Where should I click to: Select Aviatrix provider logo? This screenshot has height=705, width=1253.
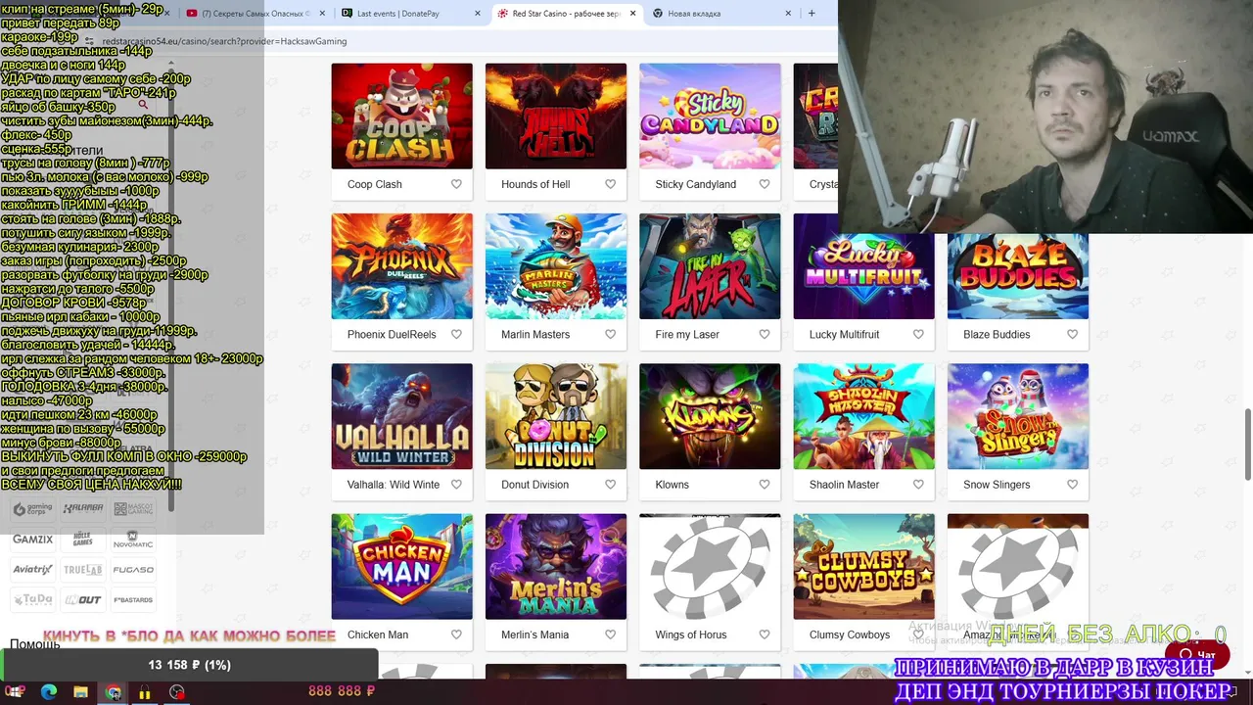click(x=32, y=570)
